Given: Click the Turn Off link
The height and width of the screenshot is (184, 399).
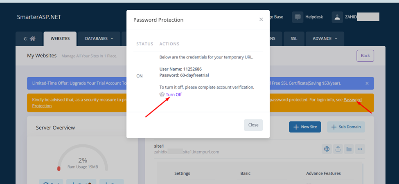Looking at the screenshot, I should tap(174, 94).
